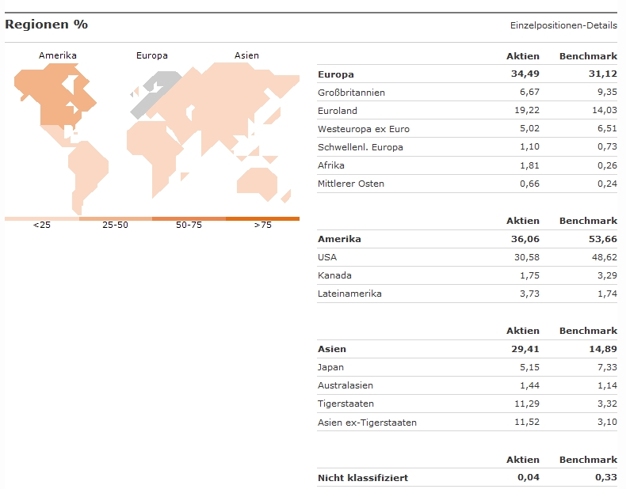The height and width of the screenshot is (489, 626).
Task: Click the Asien label above the map
Action: 246,55
